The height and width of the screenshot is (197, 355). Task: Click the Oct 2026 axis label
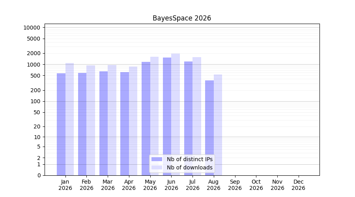pyautogui.click(x=256, y=185)
